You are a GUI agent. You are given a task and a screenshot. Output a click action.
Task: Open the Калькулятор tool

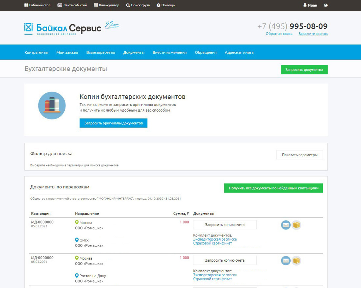106,5
